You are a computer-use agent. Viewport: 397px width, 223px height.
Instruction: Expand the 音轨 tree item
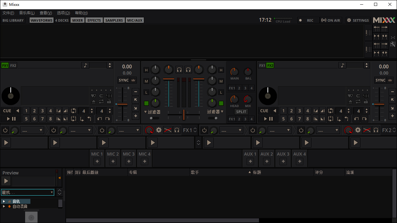(x=4, y=201)
